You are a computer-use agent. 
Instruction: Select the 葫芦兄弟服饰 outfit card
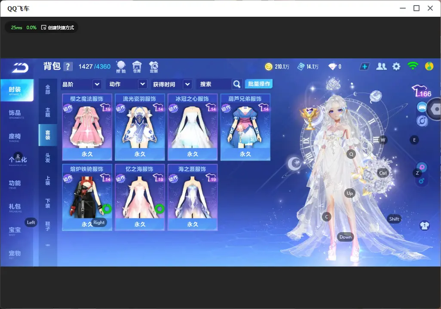[x=245, y=127]
